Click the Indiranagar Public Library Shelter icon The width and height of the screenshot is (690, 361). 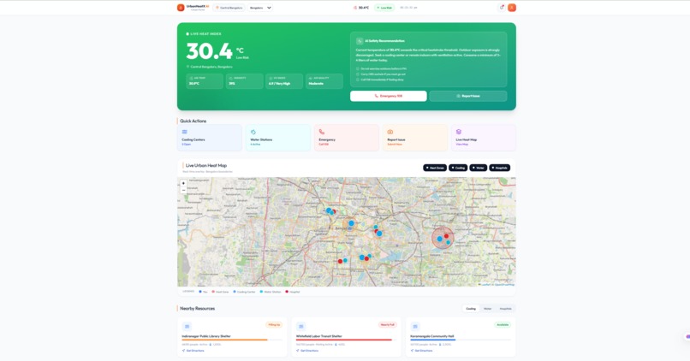187,326
